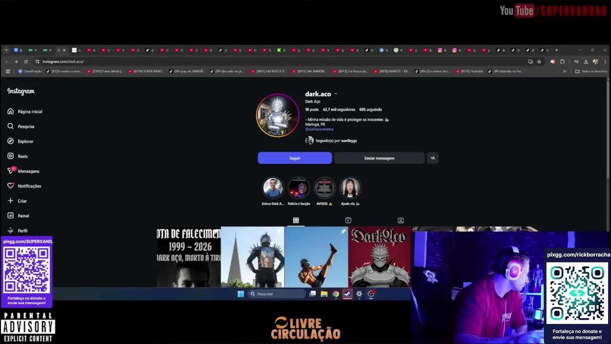This screenshot has width=611, height=344.
Task: Click the browser back arrow
Action: (x=7, y=62)
